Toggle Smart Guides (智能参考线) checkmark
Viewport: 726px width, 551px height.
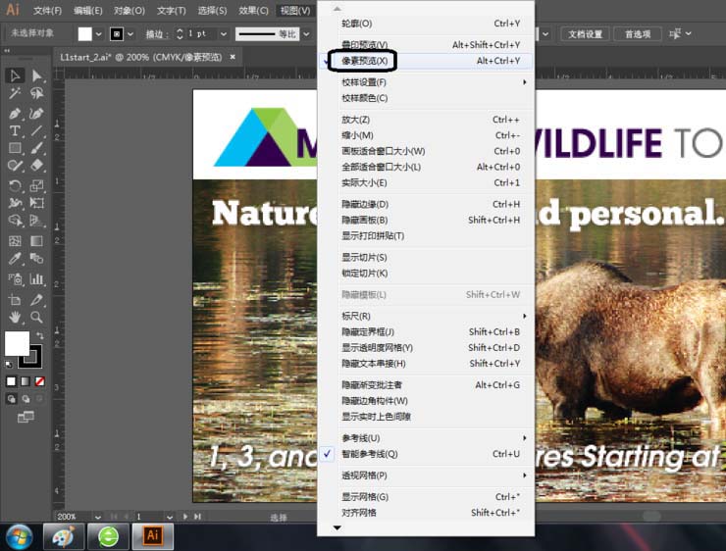(425, 454)
